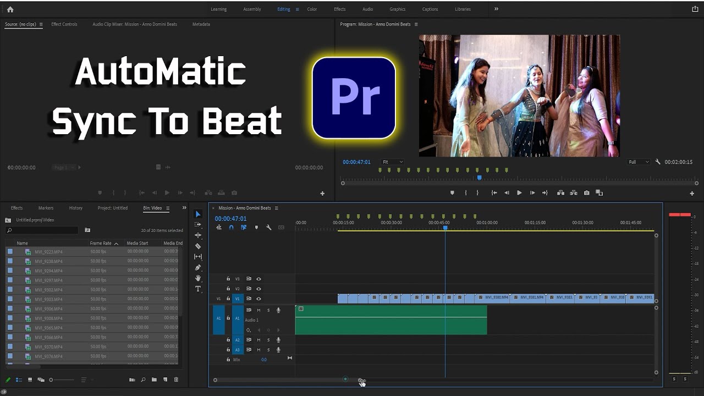
Task: Click the bin search input field
Action: click(x=42, y=230)
